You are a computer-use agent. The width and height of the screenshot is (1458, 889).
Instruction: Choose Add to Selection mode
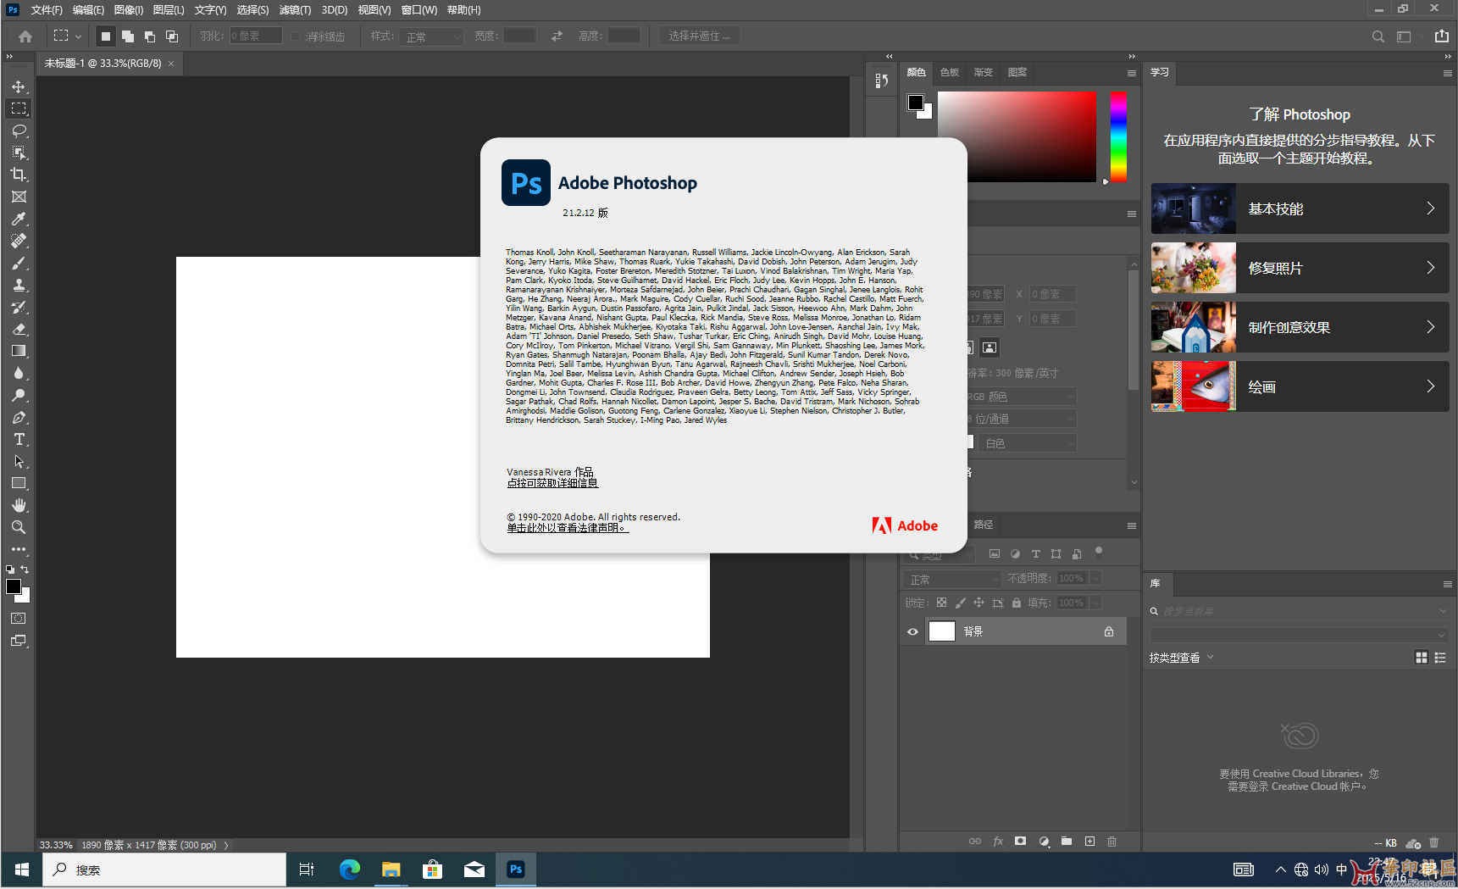[128, 36]
